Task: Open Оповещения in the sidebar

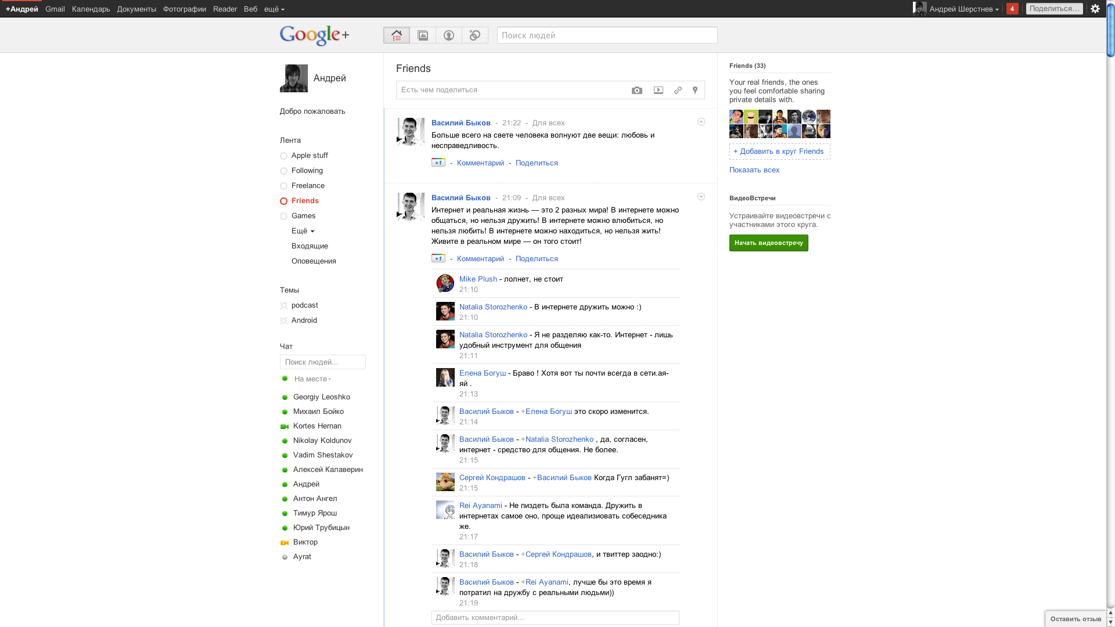Action: pos(314,261)
